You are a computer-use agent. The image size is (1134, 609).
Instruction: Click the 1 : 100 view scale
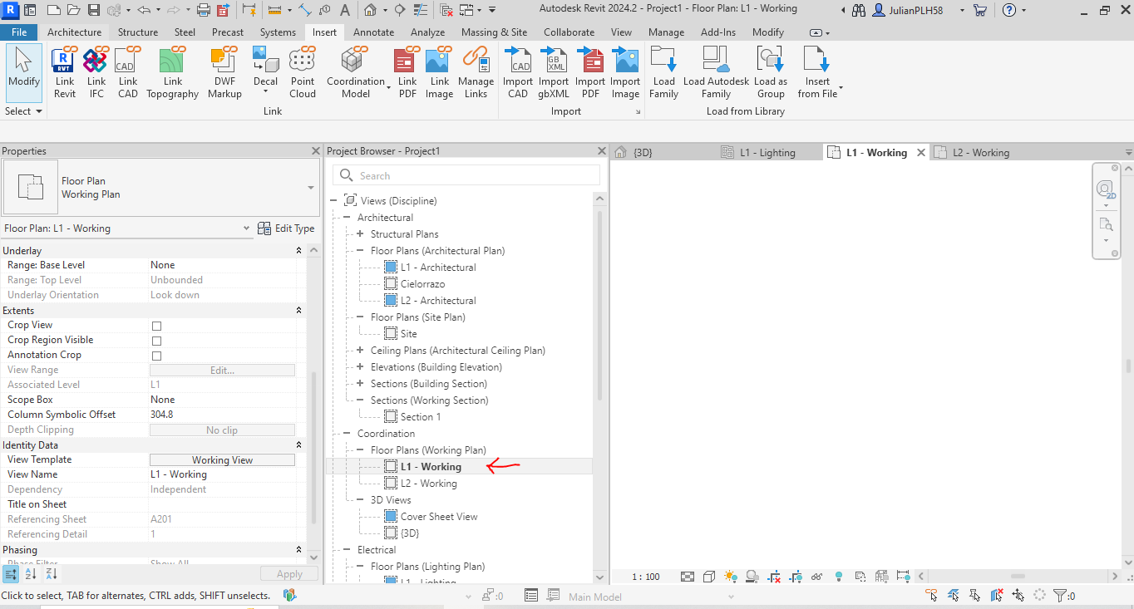pos(645,577)
